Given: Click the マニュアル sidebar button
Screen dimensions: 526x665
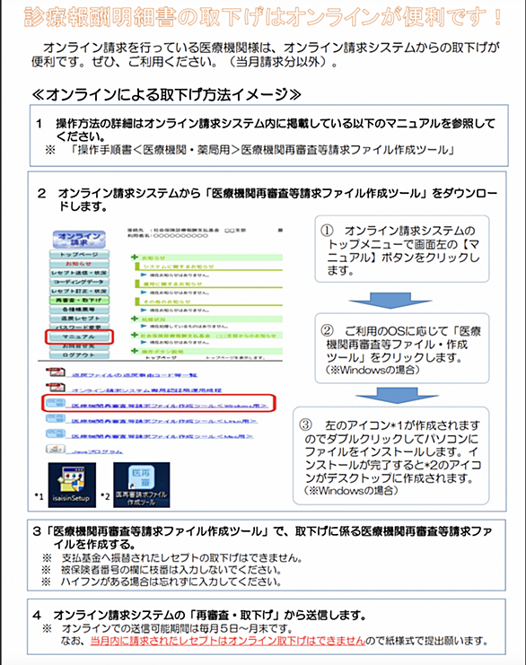Looking at the screenshot, I should point(79,337).
